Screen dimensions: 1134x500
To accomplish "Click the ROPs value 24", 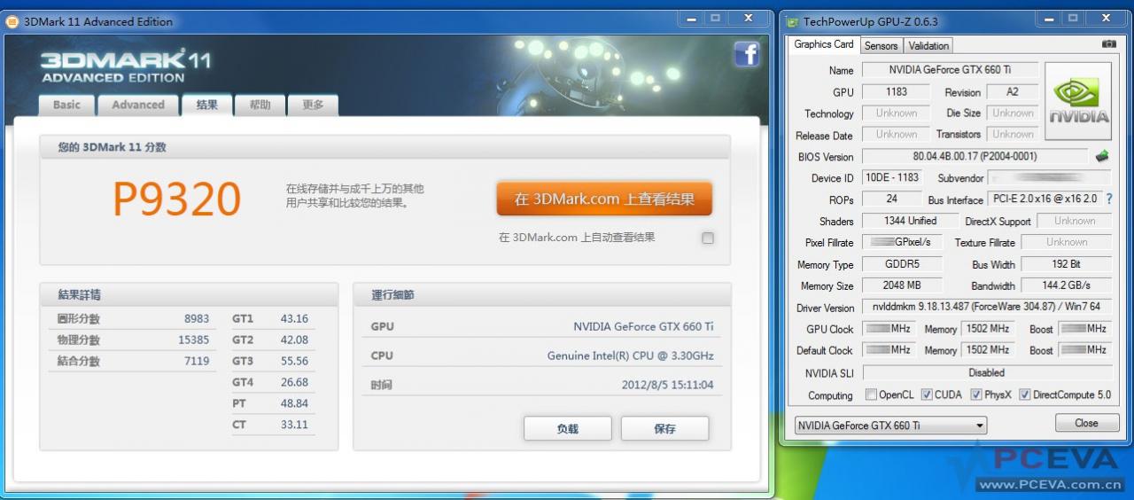I will tap(891, 199).
